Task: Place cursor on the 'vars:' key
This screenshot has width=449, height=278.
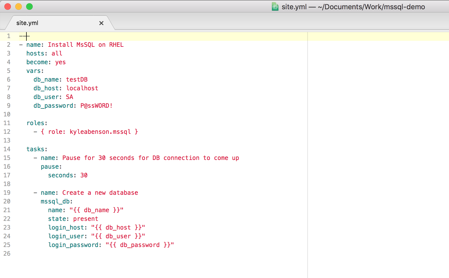Action: [35, 71]
